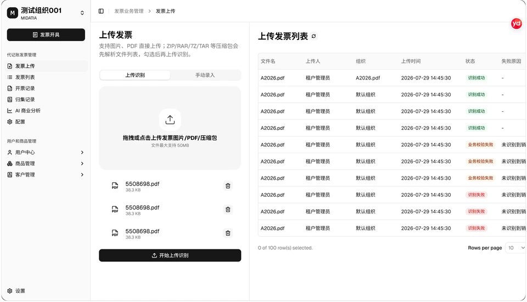This screenshot has height=302, width=527.
Task: Open the yd user avatar
Action: (516, 24)
